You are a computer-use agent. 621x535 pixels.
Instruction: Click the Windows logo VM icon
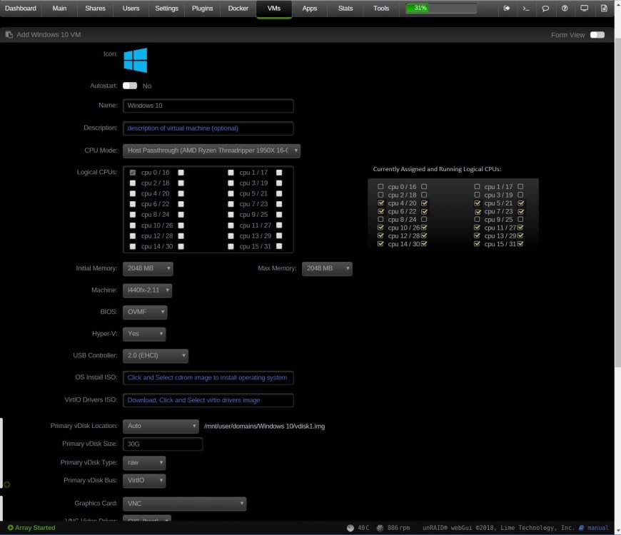coord(136,60)
